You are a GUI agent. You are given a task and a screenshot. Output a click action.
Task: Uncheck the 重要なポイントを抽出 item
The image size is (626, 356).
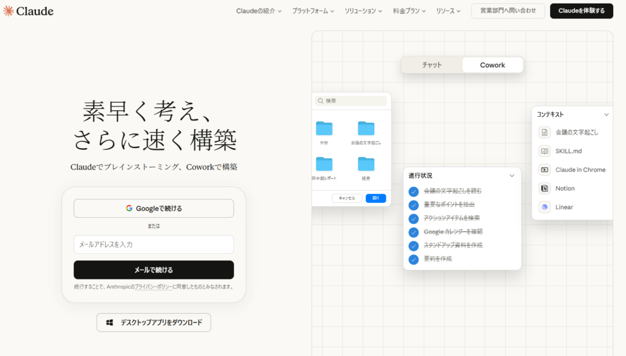[414, 205]
